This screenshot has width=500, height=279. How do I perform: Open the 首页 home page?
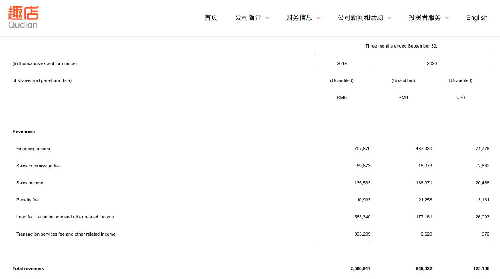pos(211,17)
